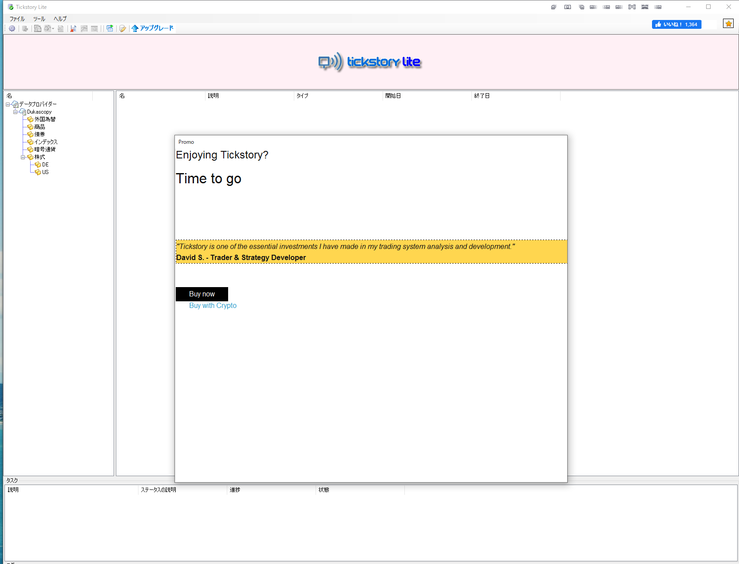This screenshot has height=564, width=739.
Task: Click the orange star favorite icon
Action: [x=728, y=24]
